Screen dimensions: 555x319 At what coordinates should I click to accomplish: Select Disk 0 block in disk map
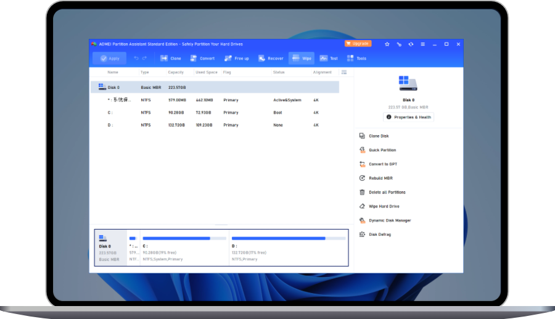pos(111,248)
